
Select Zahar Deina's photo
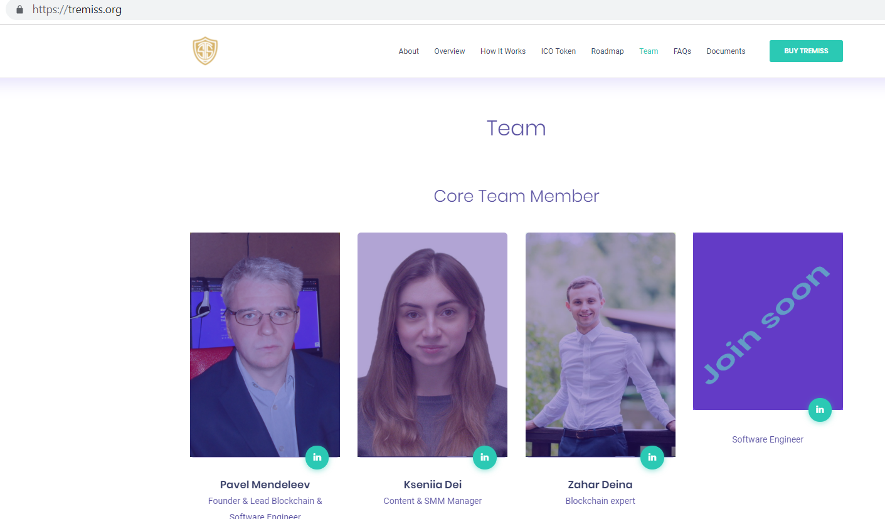[600, 345]
